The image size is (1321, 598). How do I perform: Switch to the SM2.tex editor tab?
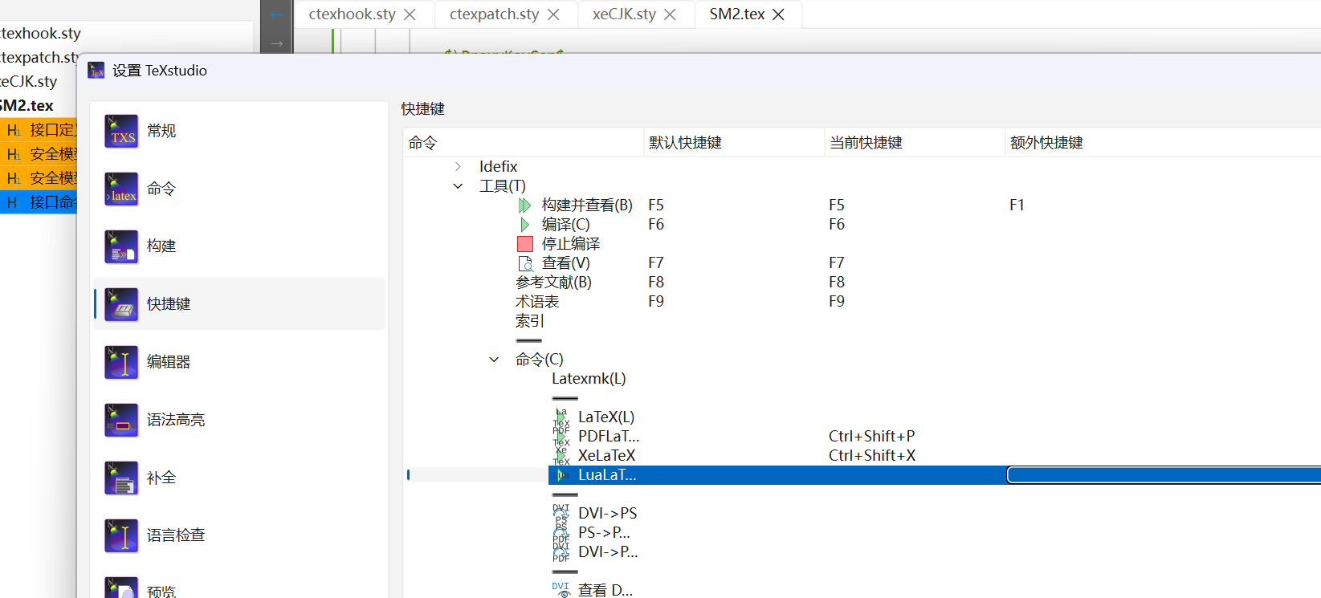tap(737, 14)
